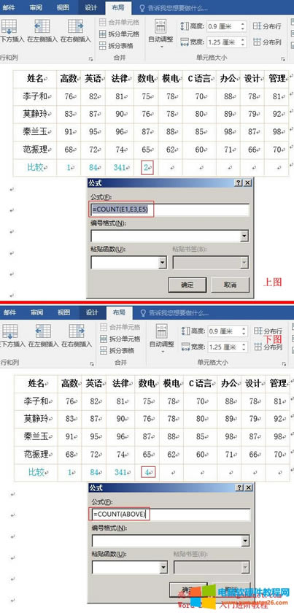
Task: Click 分布行 in bottom screenshot ribbon
Action: tap(268, 331)
